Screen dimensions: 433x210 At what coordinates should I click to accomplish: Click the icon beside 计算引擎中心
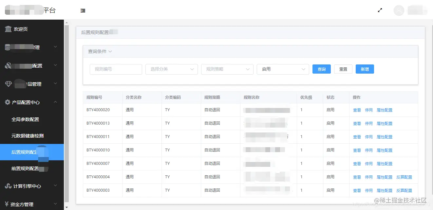coord(8,186)
